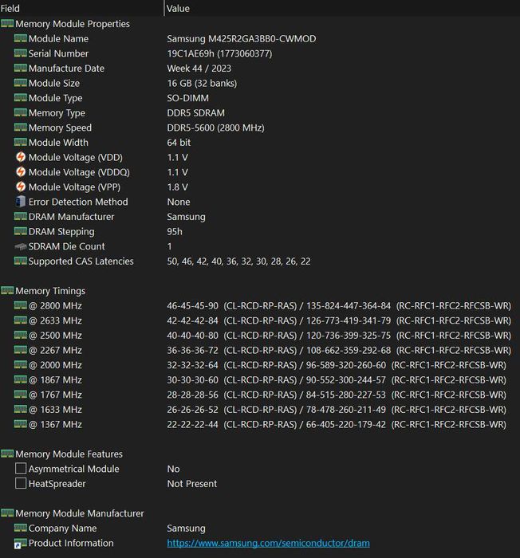Click the shortcut icon beside Product Information
The width and height of the screenshot is (520, 558).
point(20,543)
